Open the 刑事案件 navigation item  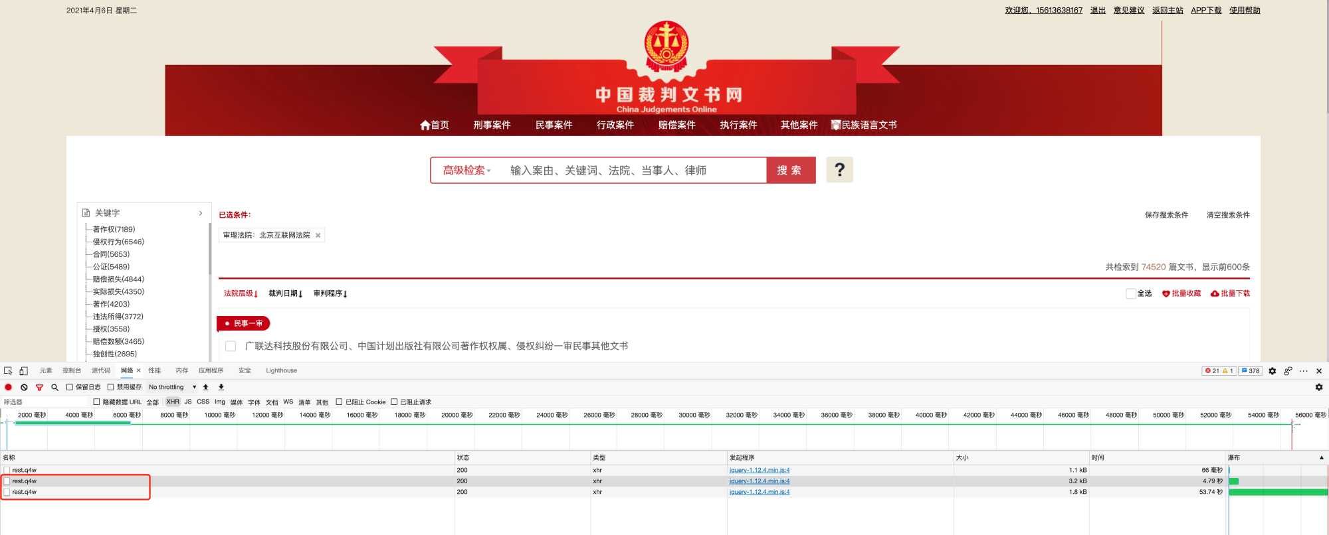tap(492, 125)
